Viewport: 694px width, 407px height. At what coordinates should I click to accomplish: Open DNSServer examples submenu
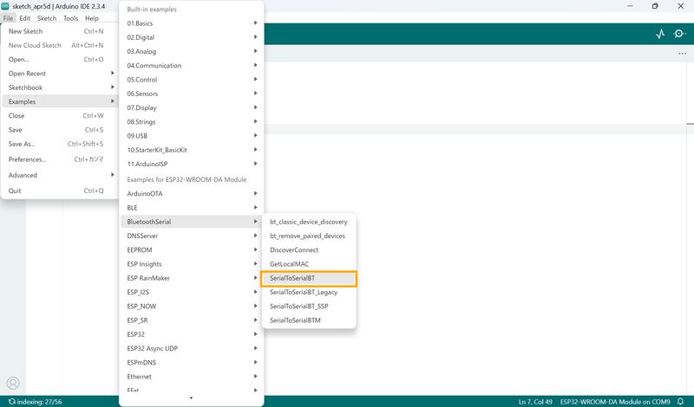(x=191, y=236)
